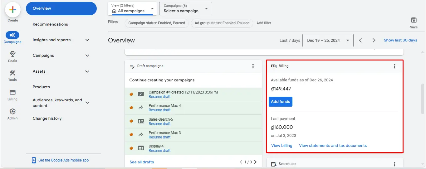The width and height of the screenshot is (426, 169).
Task: Click the Performance Max-4 draft type icon
Action: click(x=141, y=108)
